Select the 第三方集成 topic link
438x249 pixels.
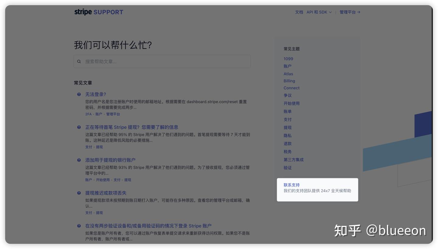pyautogui.click(x=293, y=159)
